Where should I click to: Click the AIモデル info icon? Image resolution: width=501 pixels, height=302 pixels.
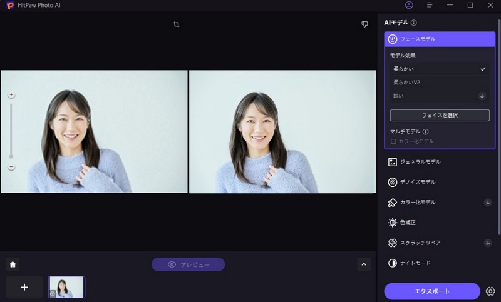(x=414, y=23)
